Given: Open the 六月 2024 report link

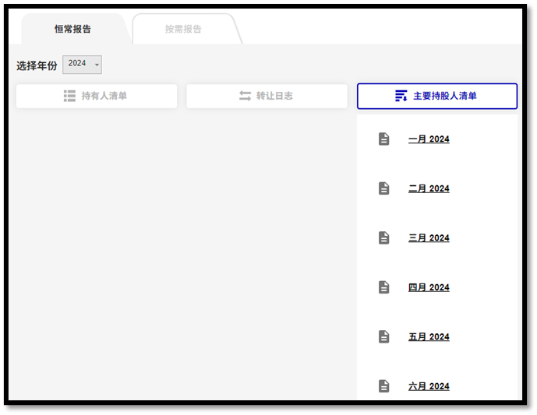Looking at the screenshot, I should pyautogui.click(x=429, y=386).
